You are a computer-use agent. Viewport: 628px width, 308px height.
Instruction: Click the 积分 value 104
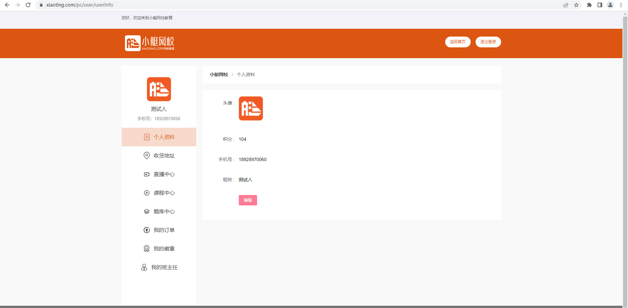pos(242,139)
